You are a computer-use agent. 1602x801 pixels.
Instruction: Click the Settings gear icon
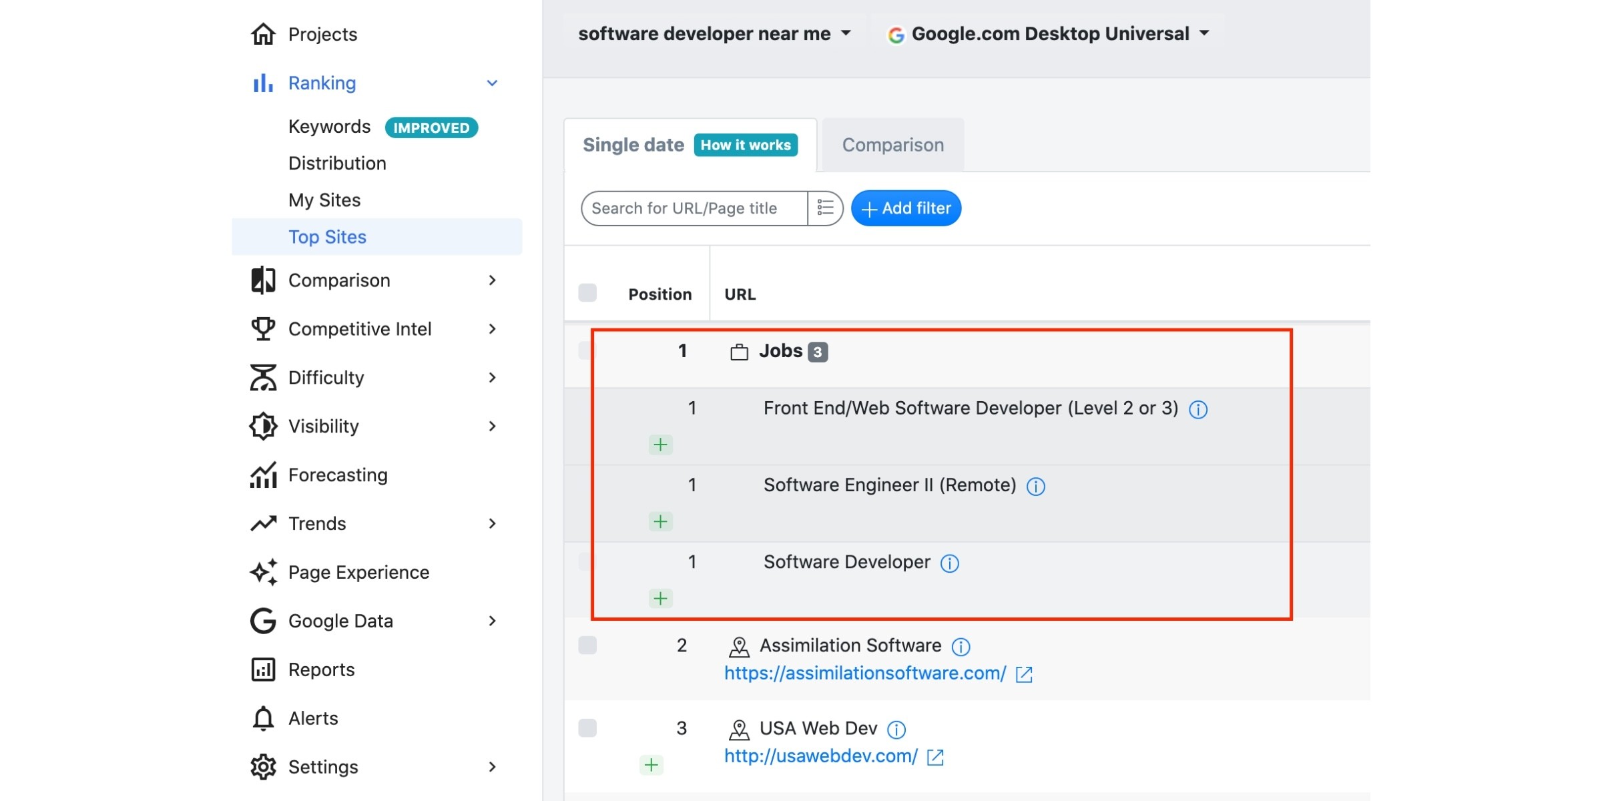click(x=263, y=767)
